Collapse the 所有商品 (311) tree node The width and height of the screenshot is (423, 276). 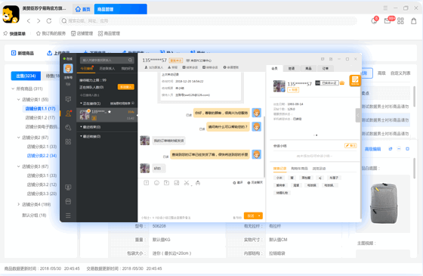[x=13, y=88]
